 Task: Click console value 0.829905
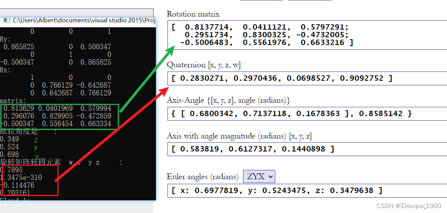[x=57, y=116]
